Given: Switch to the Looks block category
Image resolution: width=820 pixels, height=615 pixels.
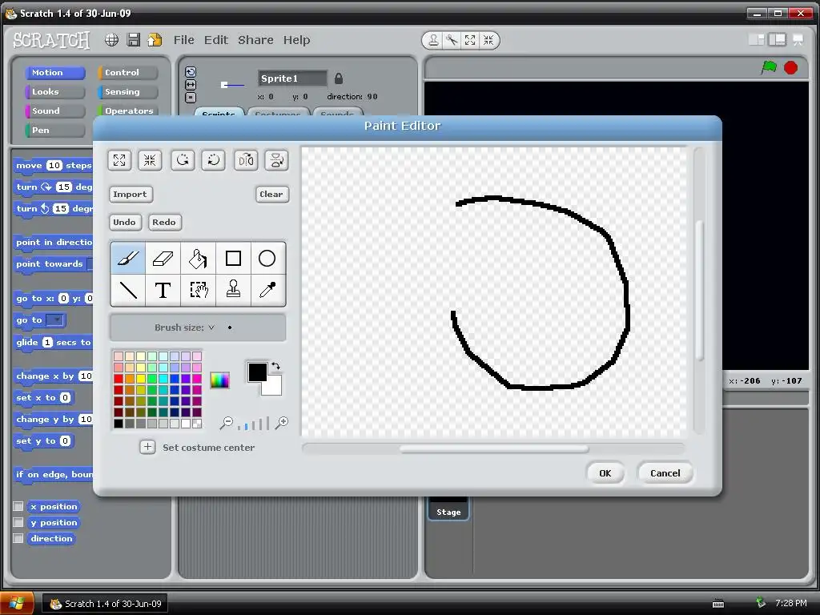Looking at the screenshot, I should coord(55,91).
